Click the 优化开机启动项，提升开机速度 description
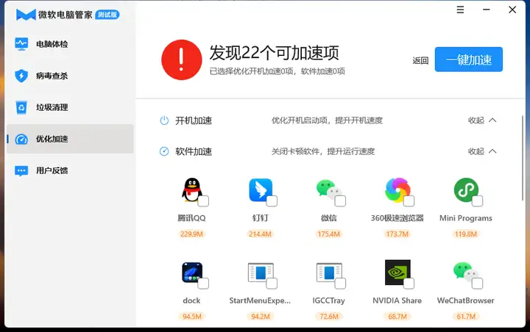The height and width of the screenshot is (332, 530). pos(327,120)
